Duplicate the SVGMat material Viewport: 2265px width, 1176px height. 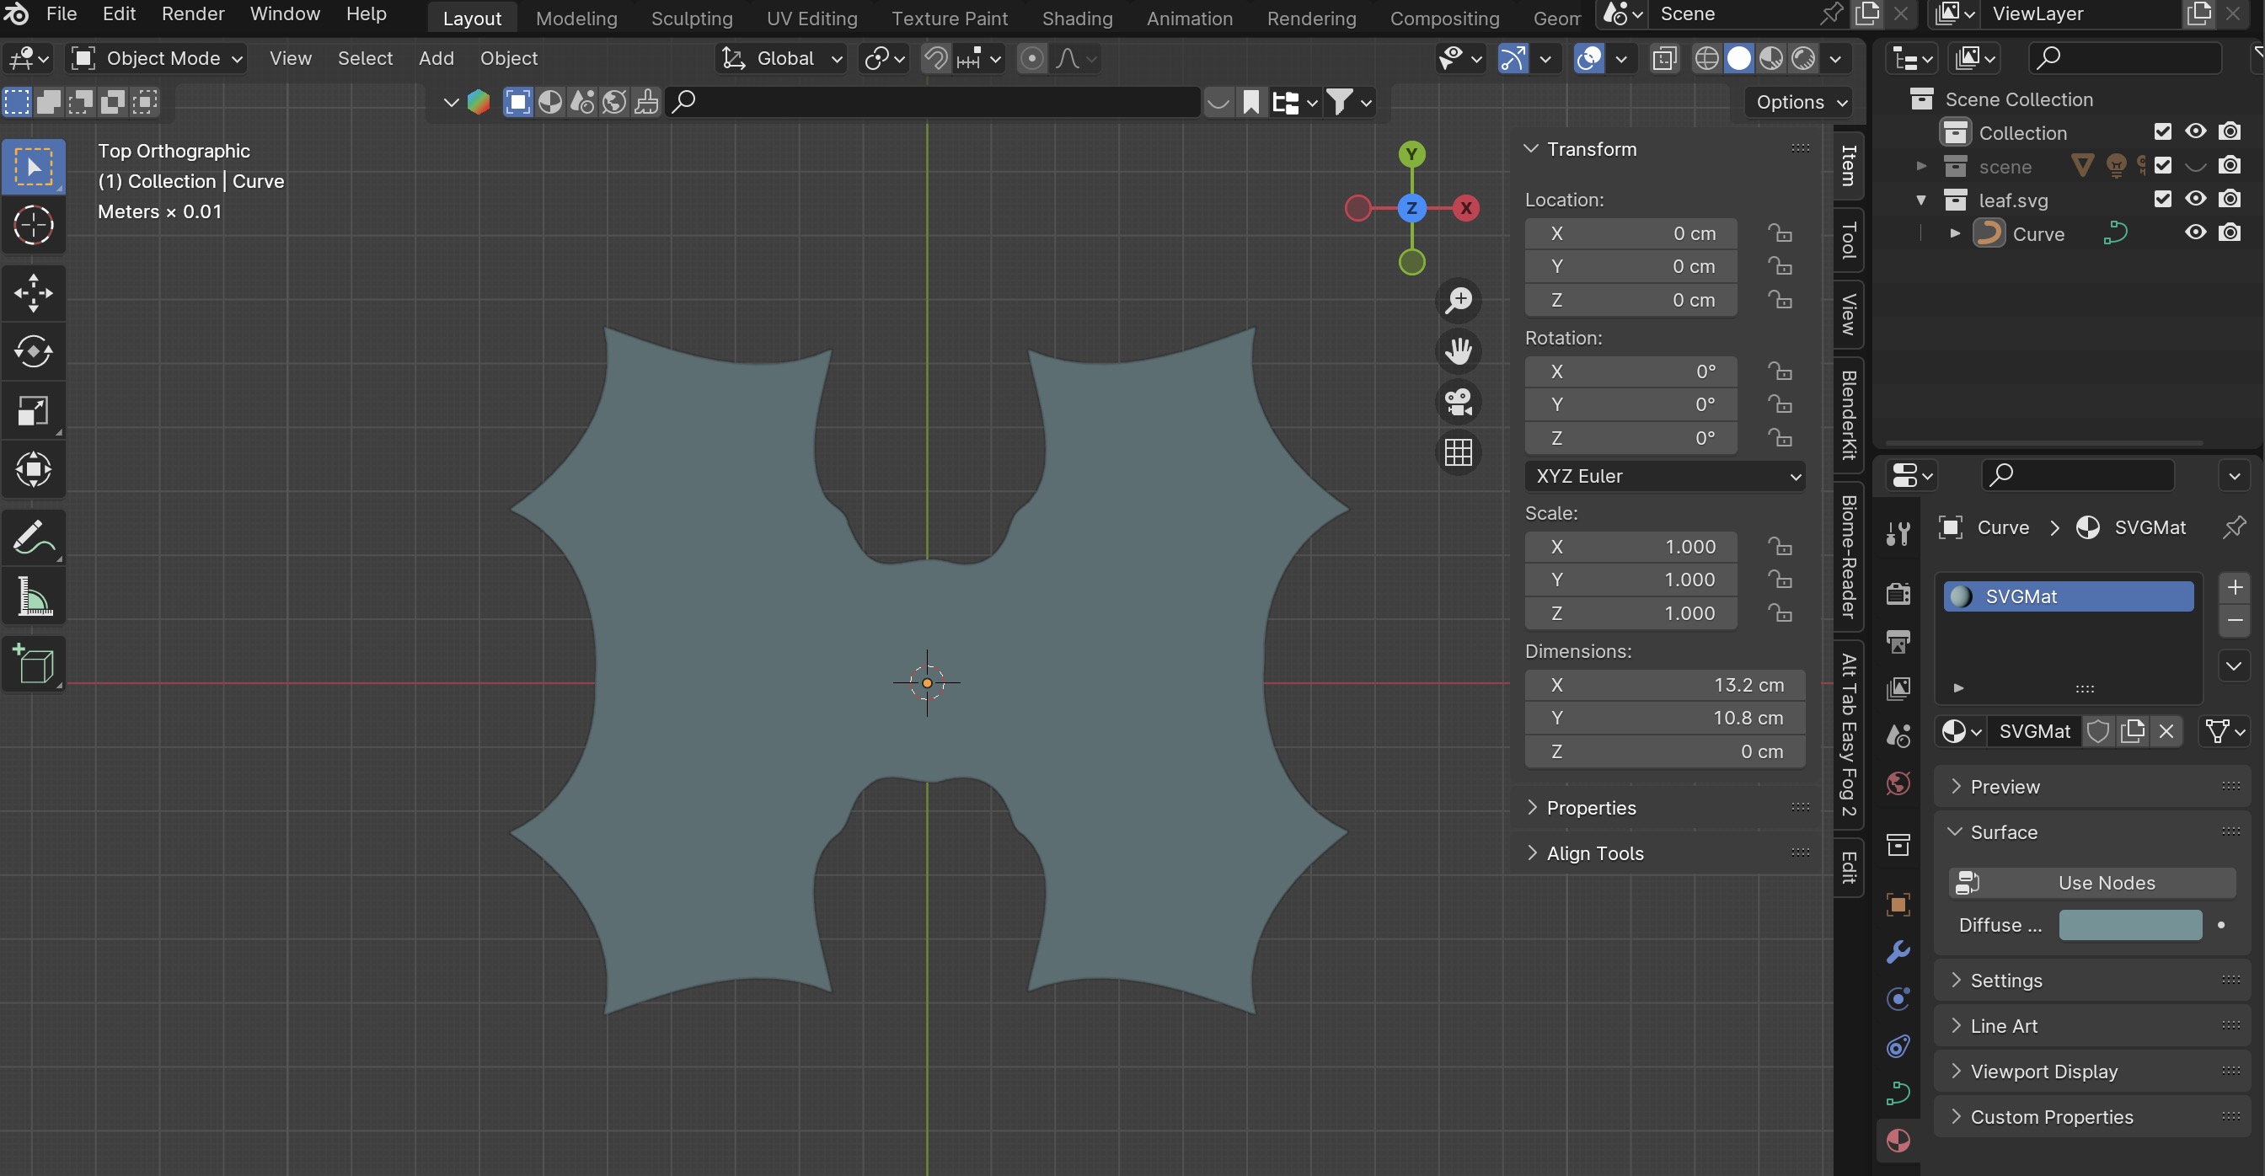pyautogui.click(x=2132, y=731)
